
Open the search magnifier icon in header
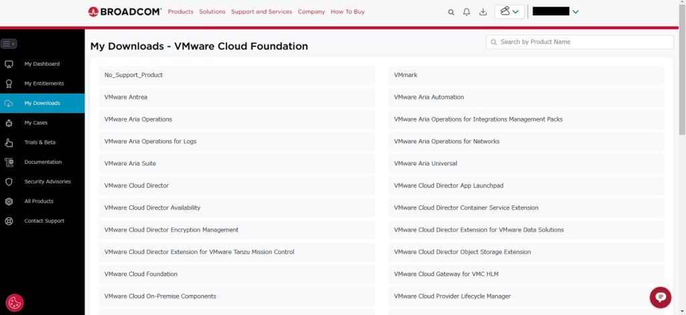(x=451, y=12)
